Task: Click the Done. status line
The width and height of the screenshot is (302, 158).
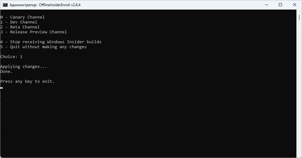Action: click(x=6, y=72)
